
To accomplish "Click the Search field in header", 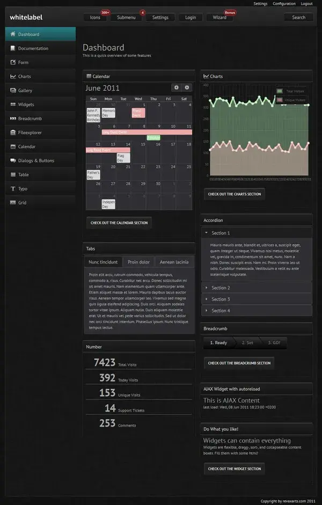I will click(x=298, y=18).
